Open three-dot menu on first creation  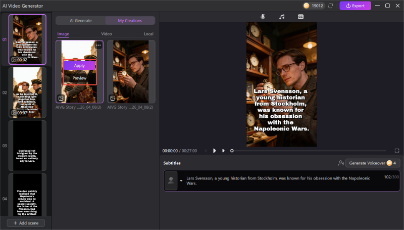pos(98,45)
